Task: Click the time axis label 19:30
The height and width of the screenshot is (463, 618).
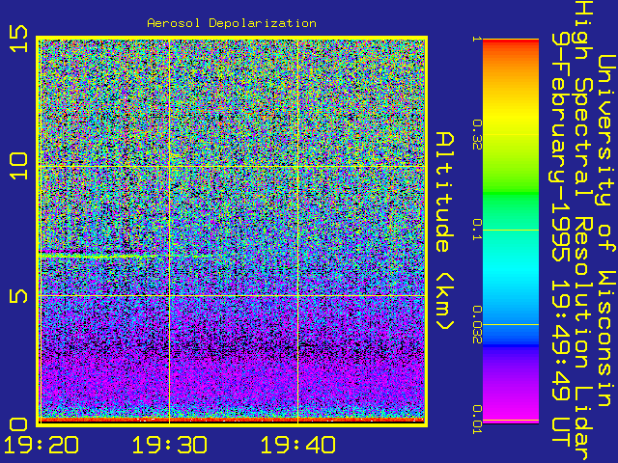Action: [170, 445]
